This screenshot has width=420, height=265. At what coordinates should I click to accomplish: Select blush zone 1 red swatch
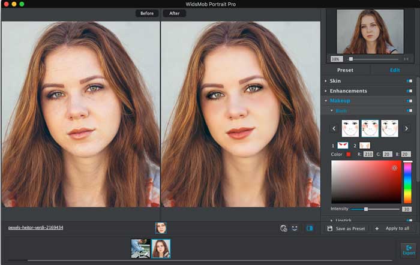[x=343, y=145]
